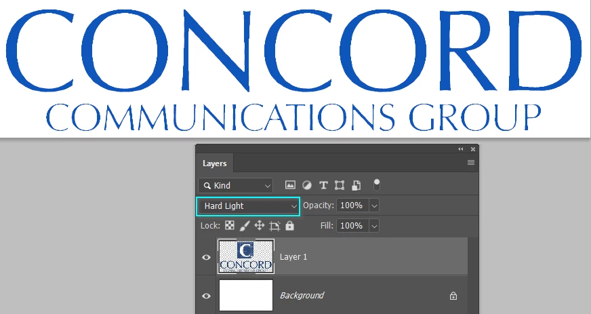Open the Fill slider dropdown arrow
The height and width of the screenshot is (314, 591).
click(374, 226)
